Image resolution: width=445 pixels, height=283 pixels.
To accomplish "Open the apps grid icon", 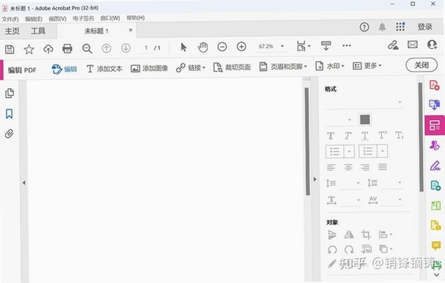I will coord(400,27).
